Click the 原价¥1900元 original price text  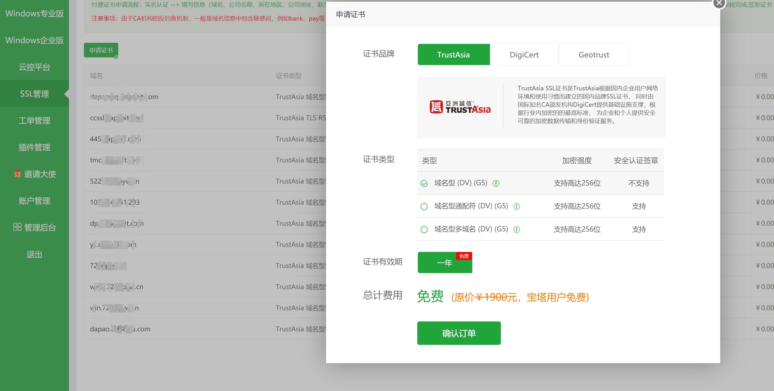[x=486, y=297]
